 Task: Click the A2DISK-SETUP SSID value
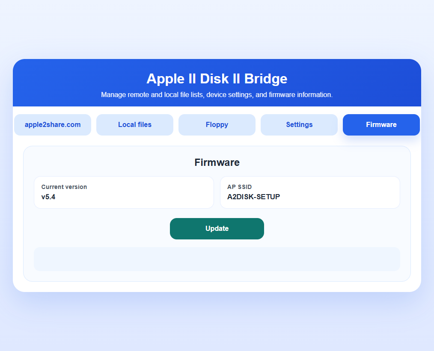(253, 197)
